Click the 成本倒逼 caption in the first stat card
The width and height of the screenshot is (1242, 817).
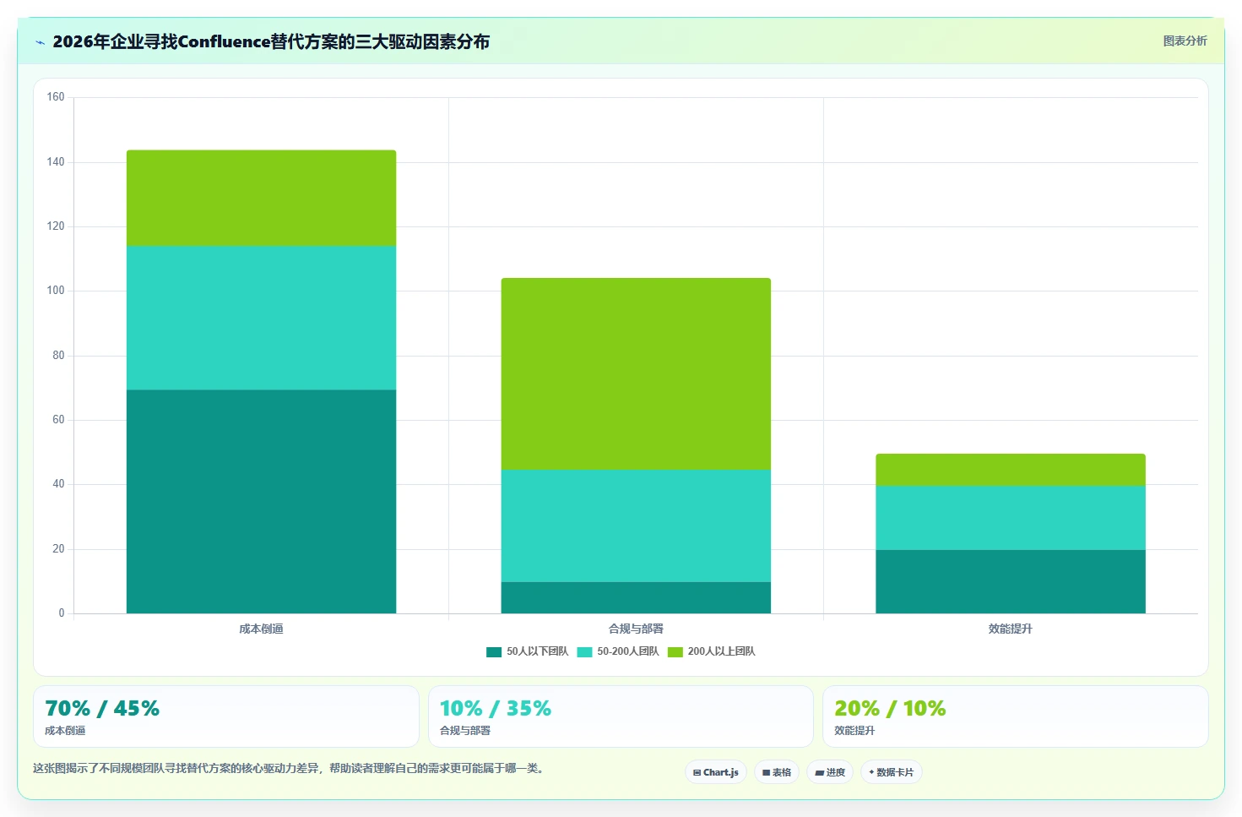65,731
